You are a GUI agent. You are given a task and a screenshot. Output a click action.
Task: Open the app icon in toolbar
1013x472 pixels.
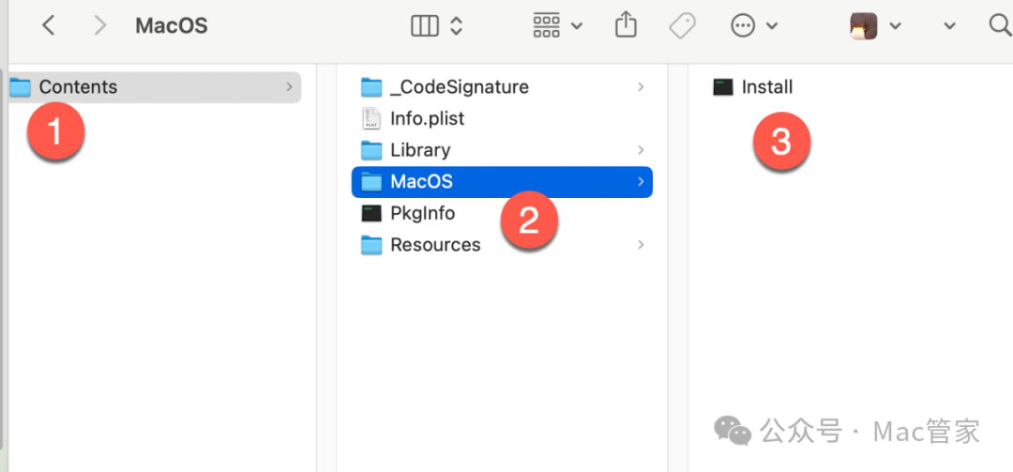pyautogui.click(x=863, y=26)
